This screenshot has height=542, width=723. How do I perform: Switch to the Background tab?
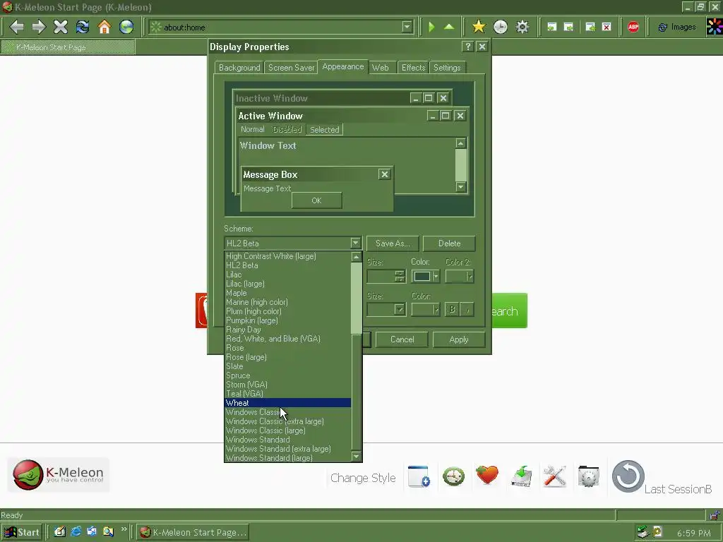(239, 68)
